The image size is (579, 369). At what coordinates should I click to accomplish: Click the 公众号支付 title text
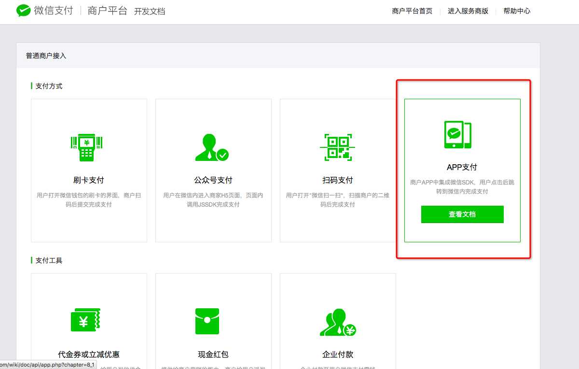(x=213, y=180)
